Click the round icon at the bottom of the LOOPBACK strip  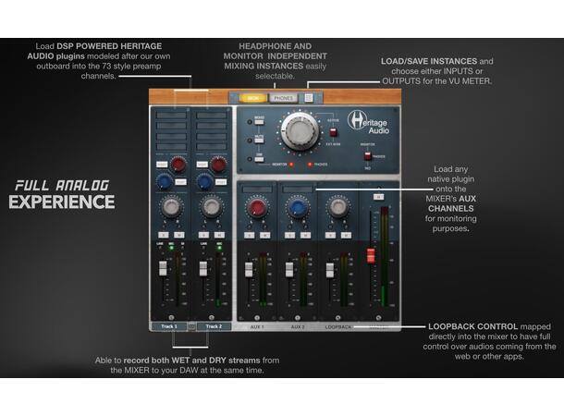click(x=337, y=318)
